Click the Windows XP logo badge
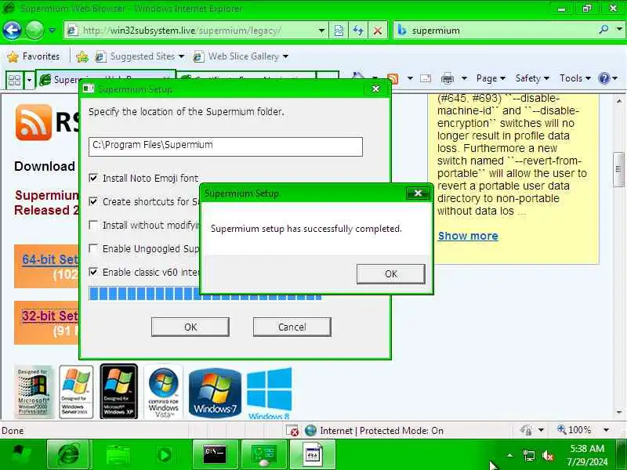Image resolution: width=627 pixels, height=470 pixels. (x=119, y=391)
